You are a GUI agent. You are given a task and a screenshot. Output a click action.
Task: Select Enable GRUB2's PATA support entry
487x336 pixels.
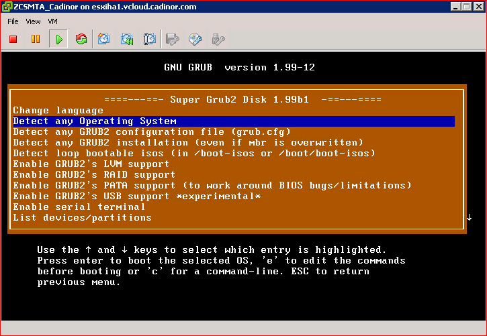click(234, 185)
